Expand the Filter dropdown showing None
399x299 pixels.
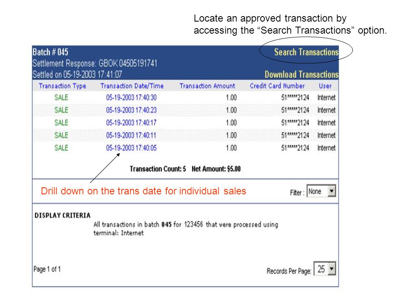pos(321,191)
